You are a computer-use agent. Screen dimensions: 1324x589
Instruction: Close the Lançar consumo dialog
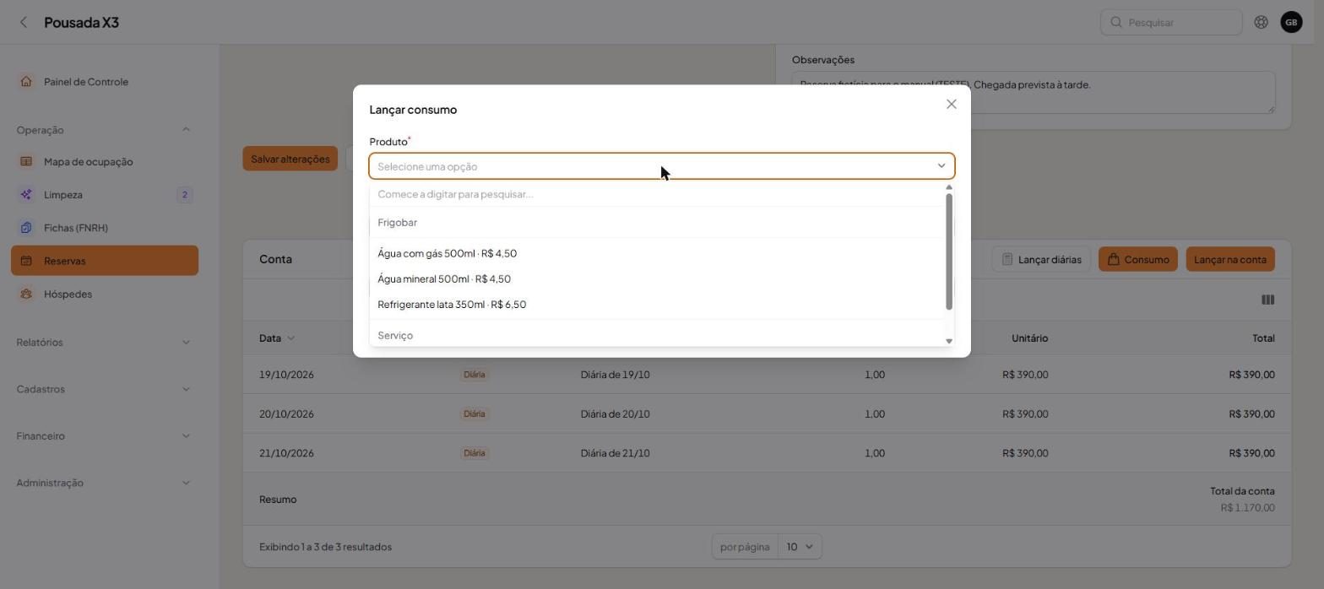(x=952, y=105)
